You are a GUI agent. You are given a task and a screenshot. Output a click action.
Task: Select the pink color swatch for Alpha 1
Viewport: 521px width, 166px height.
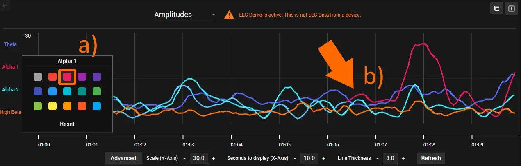67,76
